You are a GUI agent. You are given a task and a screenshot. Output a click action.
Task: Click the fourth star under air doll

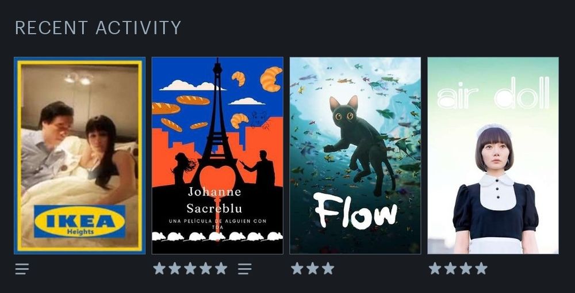tap(481, 269)
